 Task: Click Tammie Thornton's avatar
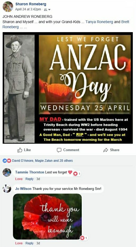pos(7,172)
